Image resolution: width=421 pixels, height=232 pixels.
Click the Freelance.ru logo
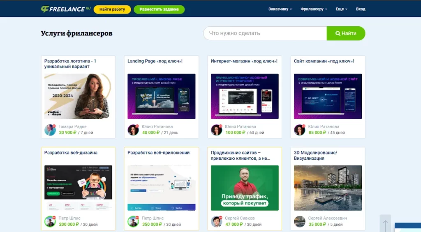click(65, 9)
